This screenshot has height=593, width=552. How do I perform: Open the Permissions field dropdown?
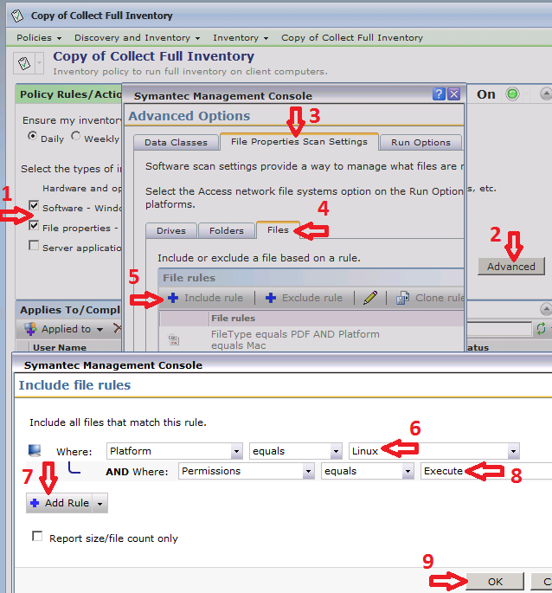coord(308,471)
